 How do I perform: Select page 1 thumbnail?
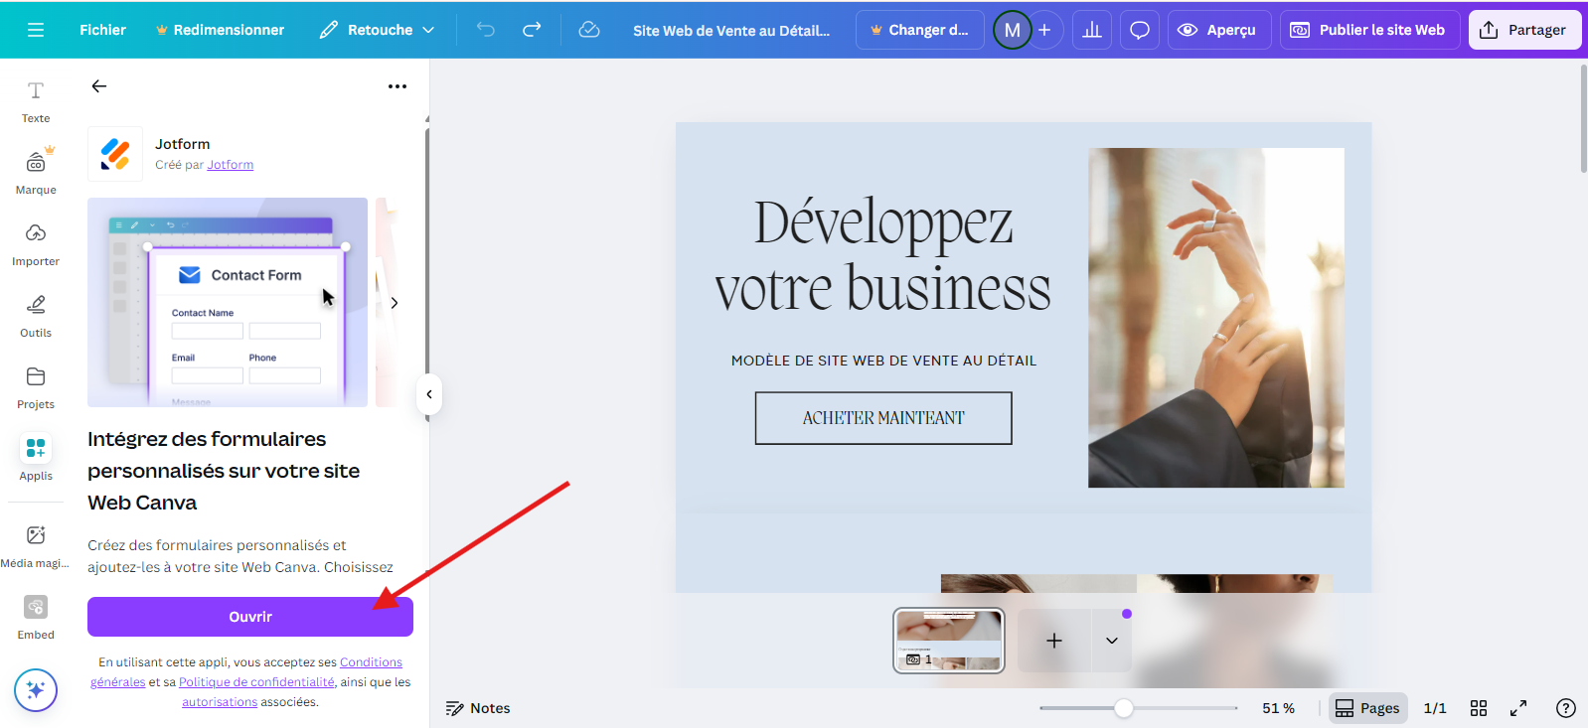click(949, 641)
